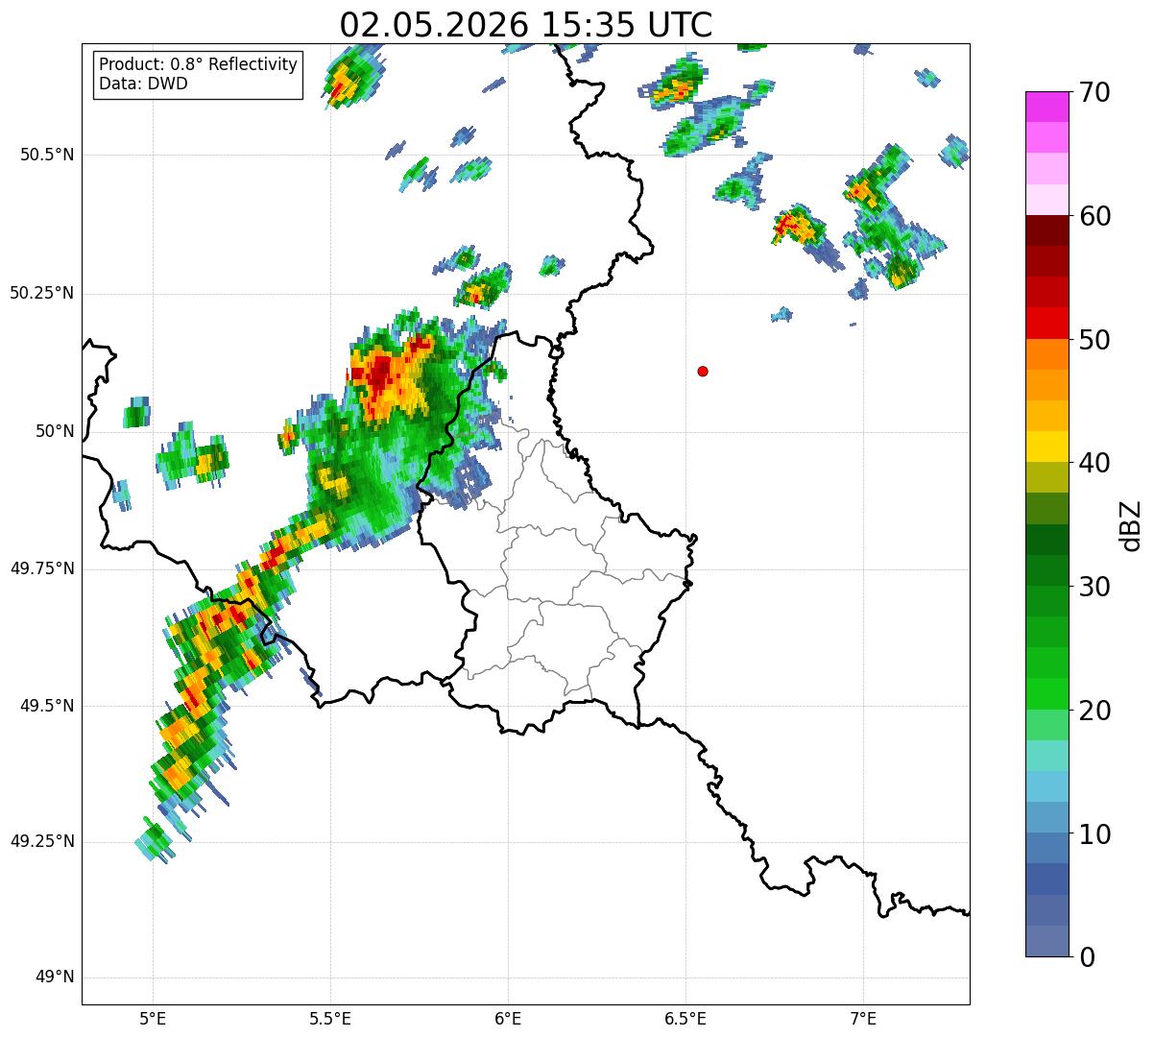Click the 49.25°N latitude tick label

(42, 841)
